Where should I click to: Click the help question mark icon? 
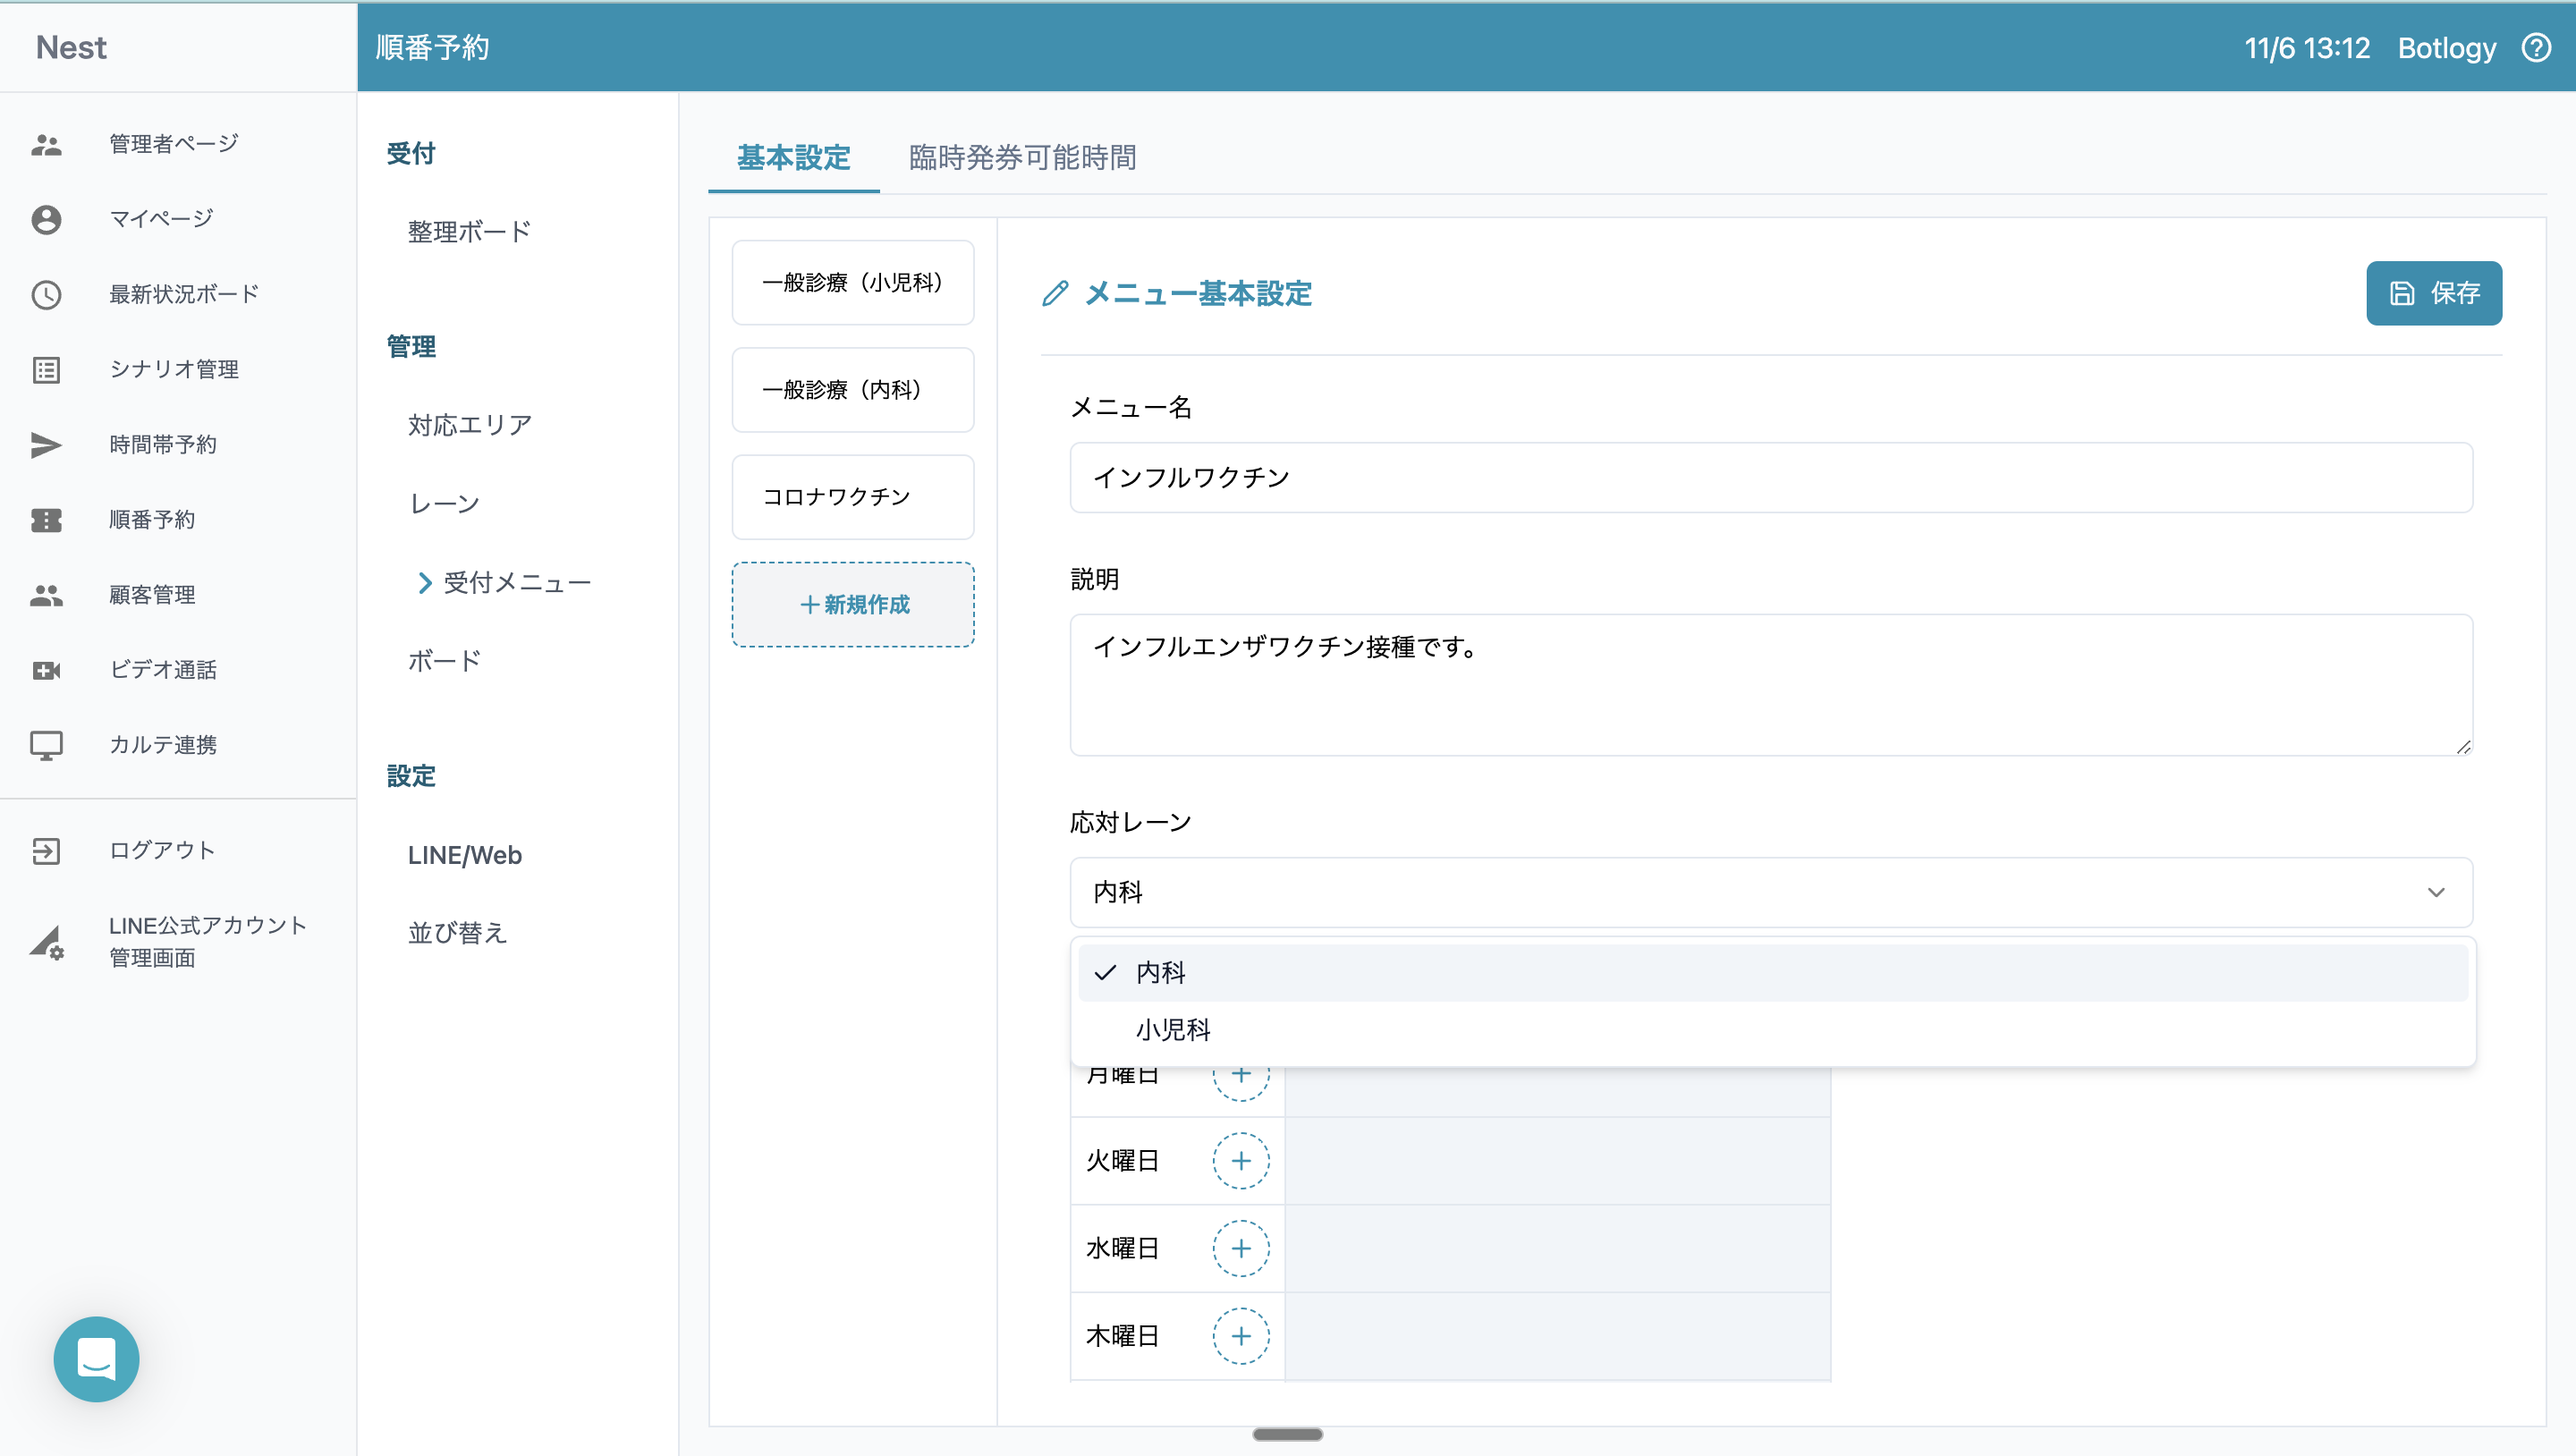click(x=2536, y=47)
